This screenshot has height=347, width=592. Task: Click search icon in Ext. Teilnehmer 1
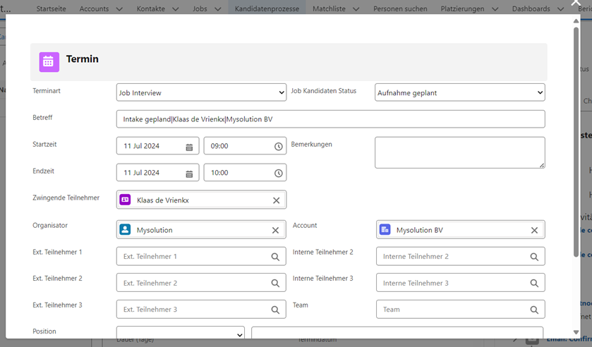point(275,257)
